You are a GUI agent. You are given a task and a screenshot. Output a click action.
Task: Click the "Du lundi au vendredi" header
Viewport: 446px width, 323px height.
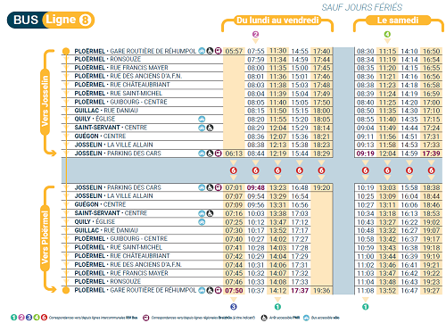(x=277, y=21)
